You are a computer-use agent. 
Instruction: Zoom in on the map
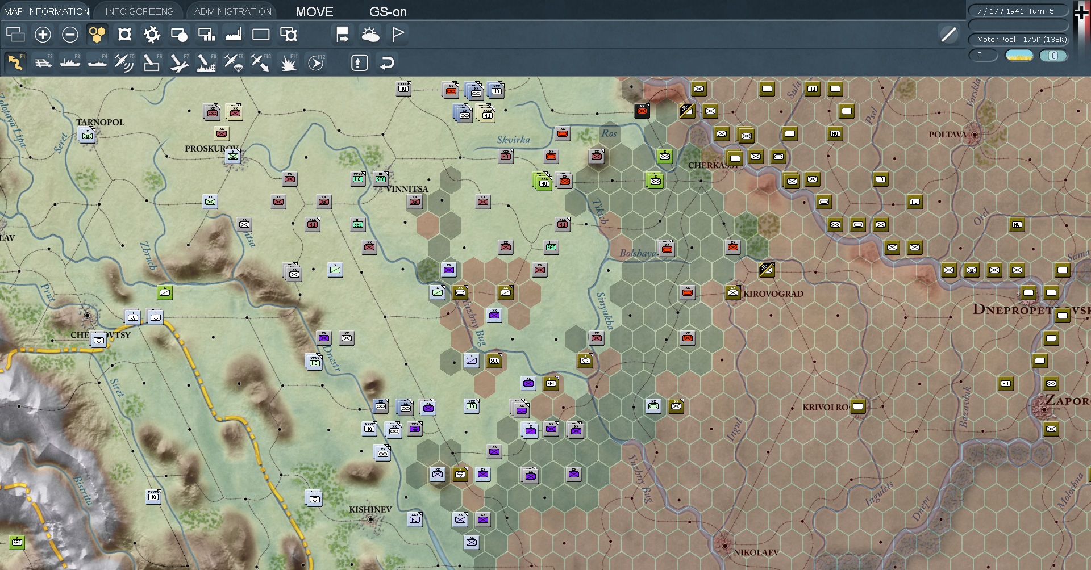point(43,35)
